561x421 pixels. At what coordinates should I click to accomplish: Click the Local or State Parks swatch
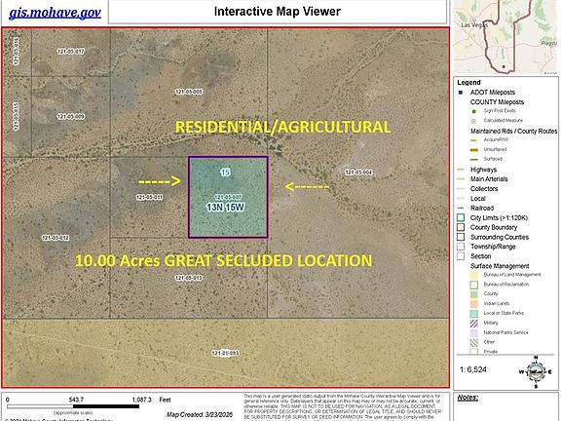point(474,314)
